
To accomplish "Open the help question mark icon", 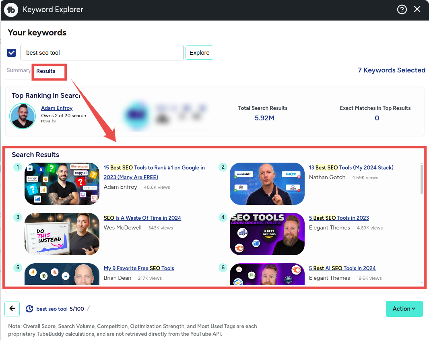I will (402, 10).
